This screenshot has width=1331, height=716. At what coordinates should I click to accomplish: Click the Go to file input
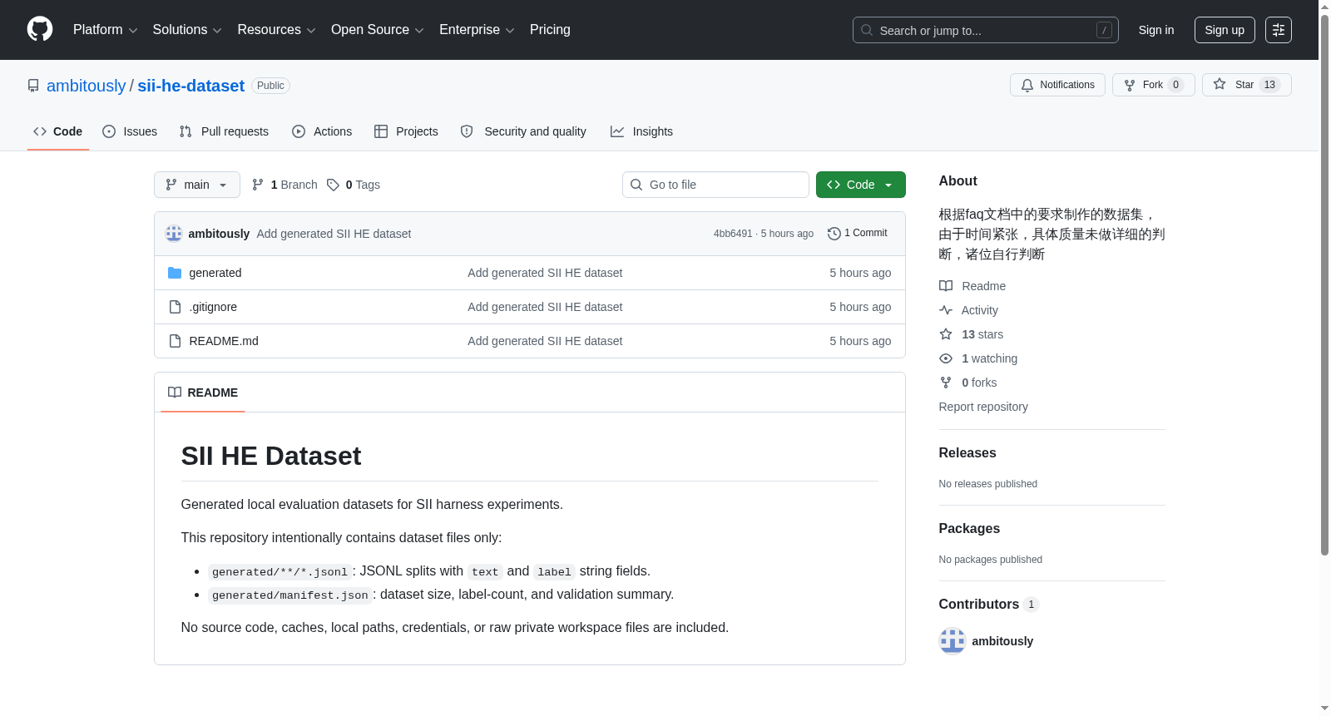pos(715,185)
